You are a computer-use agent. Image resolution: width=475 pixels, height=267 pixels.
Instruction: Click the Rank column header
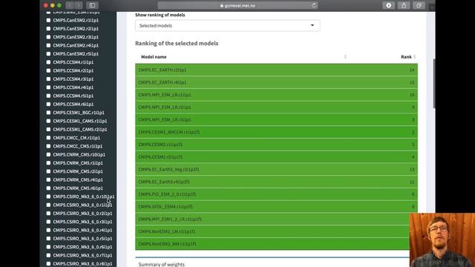[406, 56]
